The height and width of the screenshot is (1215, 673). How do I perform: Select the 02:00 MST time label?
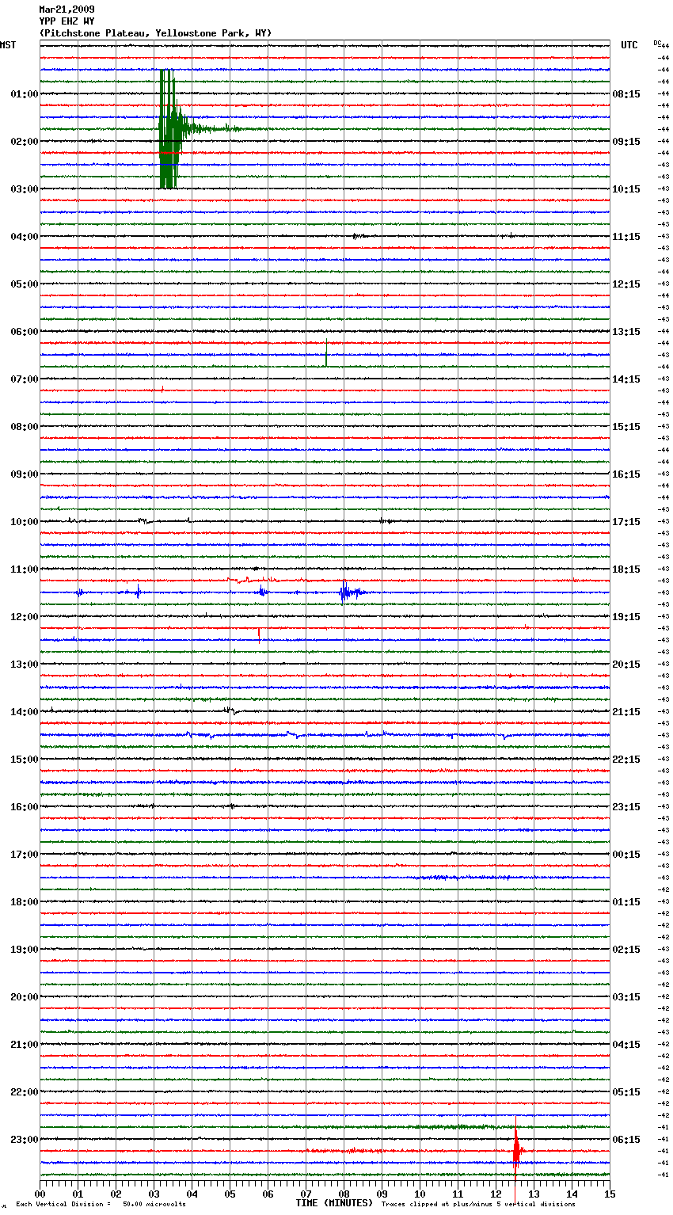(x=25, y=142)
